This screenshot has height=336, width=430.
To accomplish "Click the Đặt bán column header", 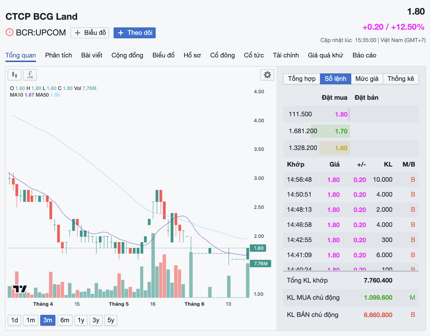I will coord(366,98).
